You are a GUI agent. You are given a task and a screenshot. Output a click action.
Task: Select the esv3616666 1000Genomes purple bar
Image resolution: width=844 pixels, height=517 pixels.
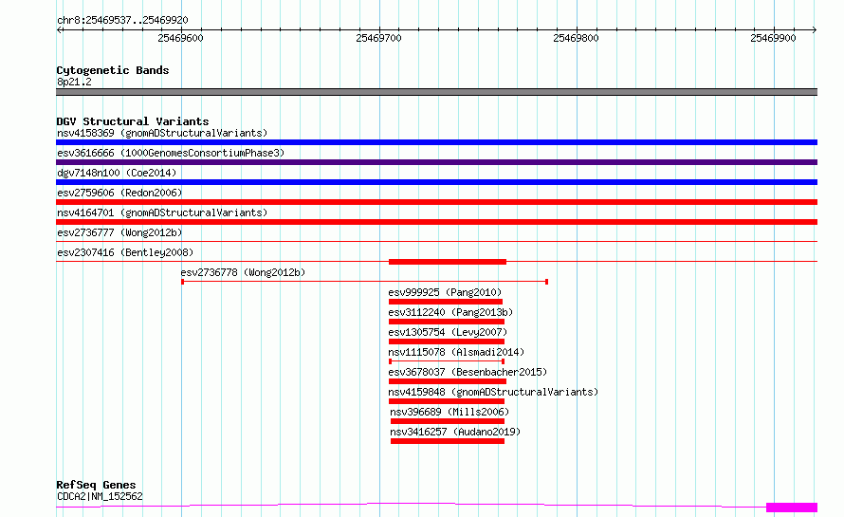pos(436,162)
